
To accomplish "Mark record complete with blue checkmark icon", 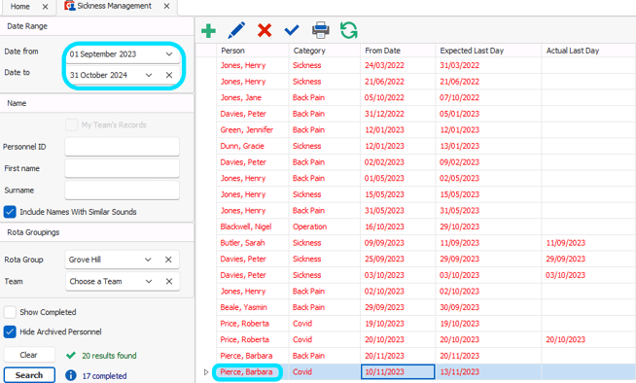I will point(292,30).
